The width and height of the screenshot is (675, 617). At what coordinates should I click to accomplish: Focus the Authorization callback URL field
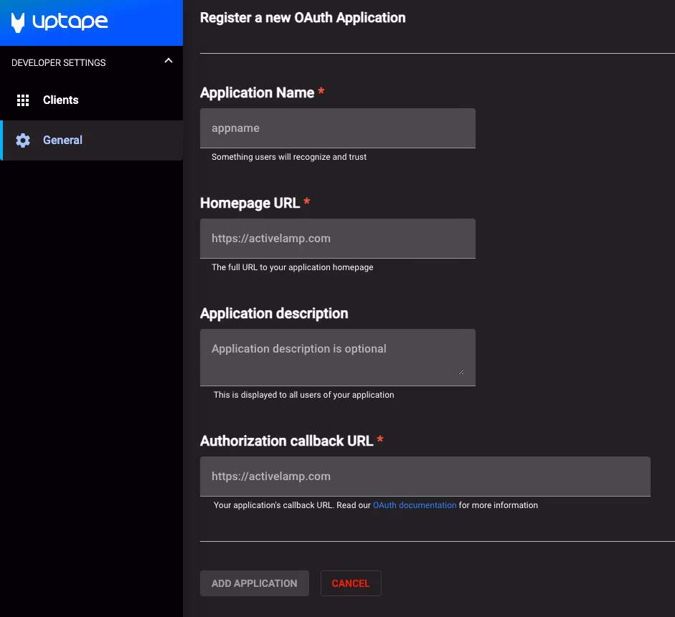point(425,477)
